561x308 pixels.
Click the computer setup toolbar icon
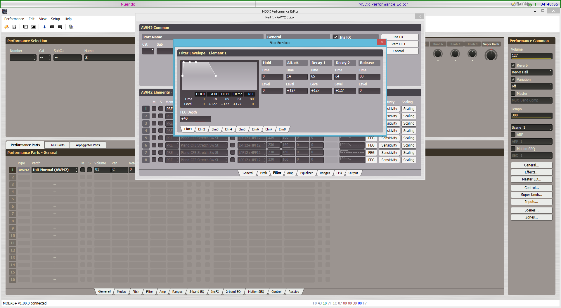(x=71, y=27)
